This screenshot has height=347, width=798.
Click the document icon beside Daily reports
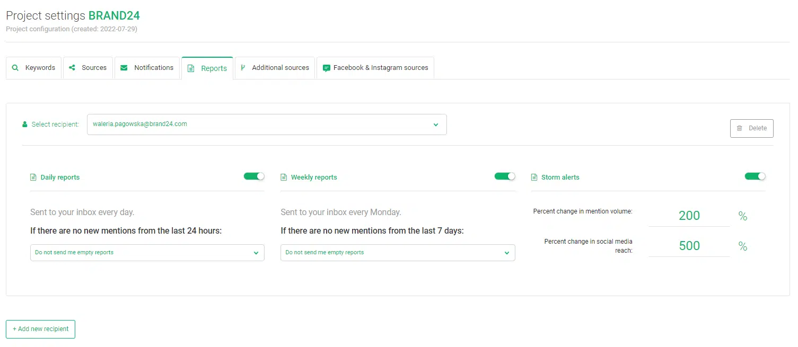[33, 177]
